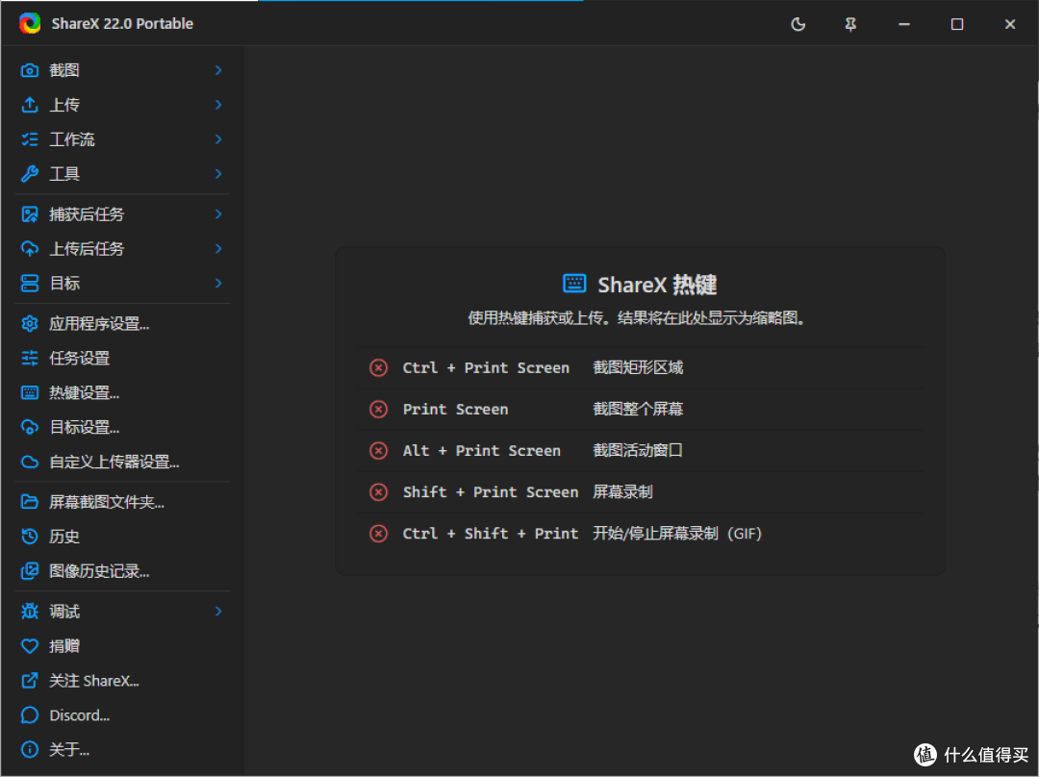Open 任务设置 settings
This screenshot has width=1039, height=777.
[122, 358]
